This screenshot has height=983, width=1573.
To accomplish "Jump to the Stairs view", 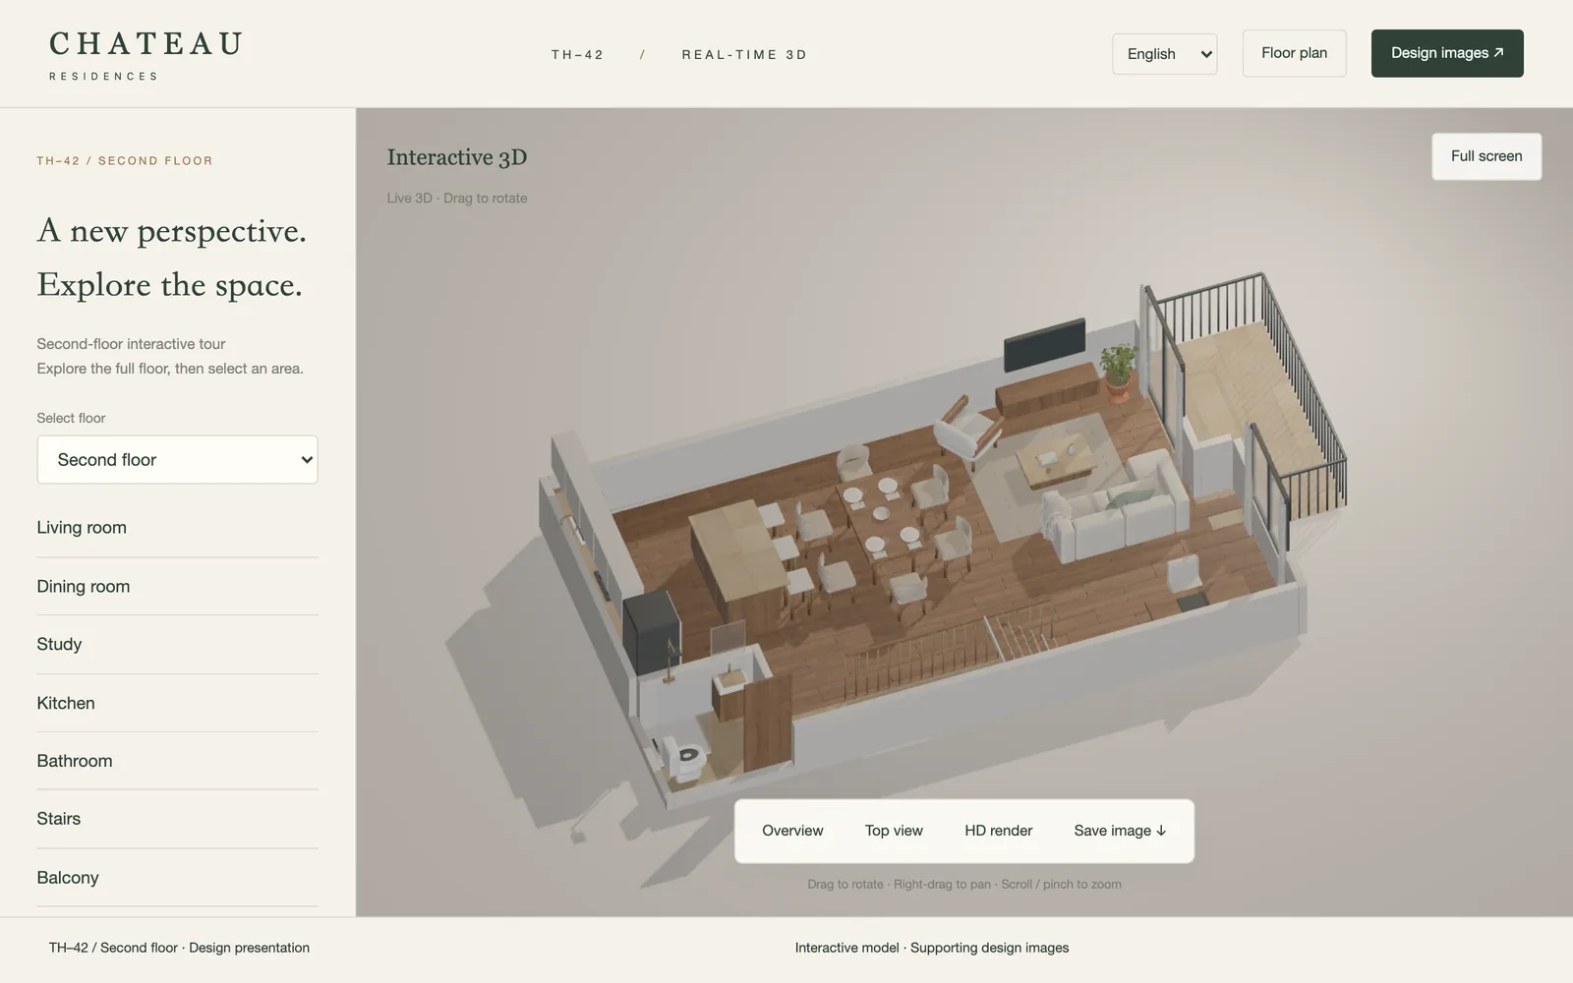I will (177, 819).
